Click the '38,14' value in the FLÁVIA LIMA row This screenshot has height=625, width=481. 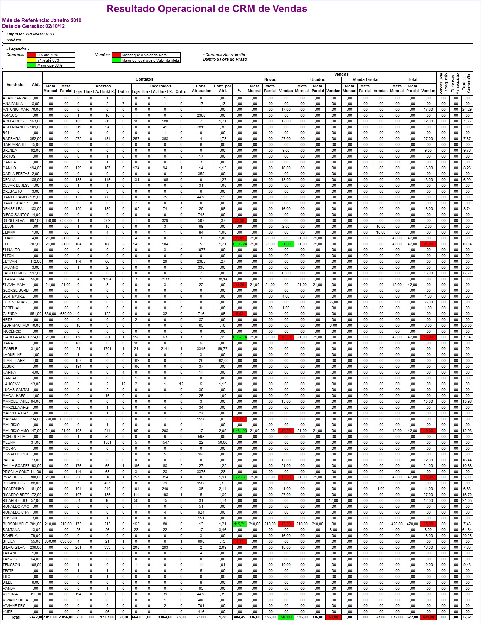pyautogui.click(x=223, y=279)
